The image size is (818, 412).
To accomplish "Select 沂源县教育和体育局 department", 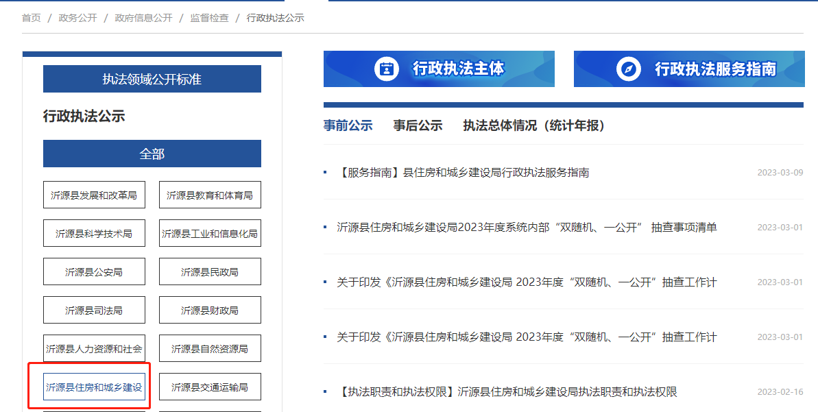I will click(210, 195).
